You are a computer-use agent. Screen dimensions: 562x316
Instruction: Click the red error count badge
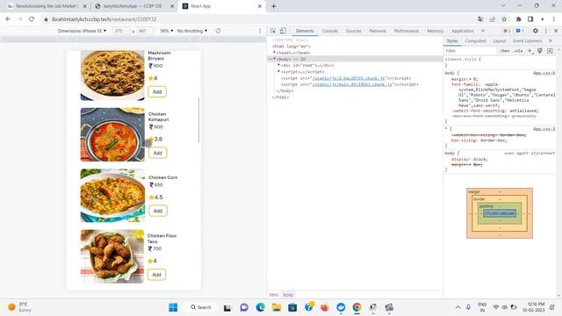point(507,31)
